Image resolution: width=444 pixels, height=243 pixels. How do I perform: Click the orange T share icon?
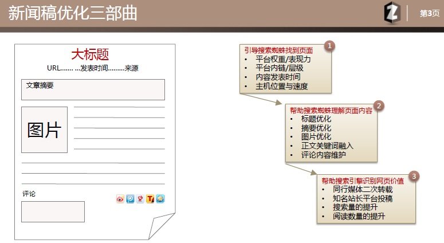click(150, 199)
